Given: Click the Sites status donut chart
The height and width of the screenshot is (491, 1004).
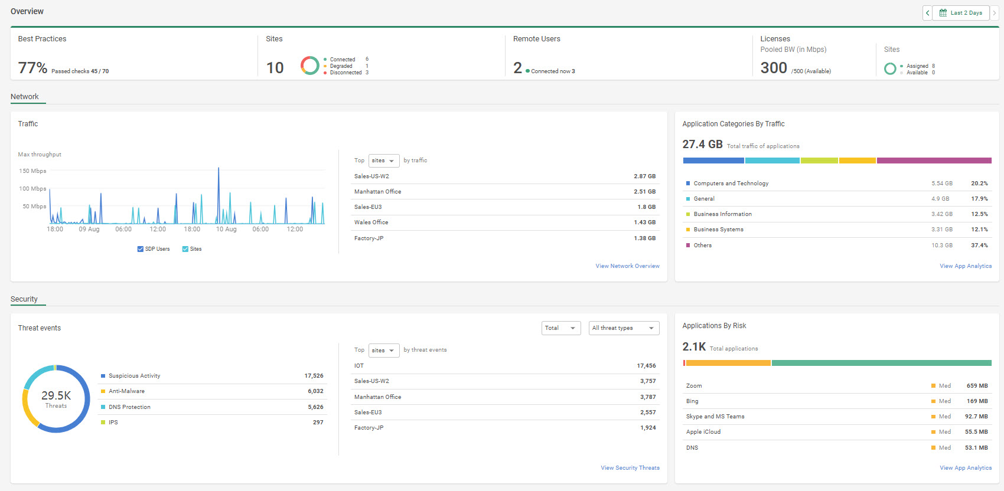Looking at the screenshot, I should 309,66.
